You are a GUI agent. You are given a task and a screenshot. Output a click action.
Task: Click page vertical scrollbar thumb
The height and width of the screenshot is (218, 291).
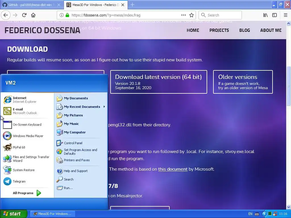click(288, 86)
